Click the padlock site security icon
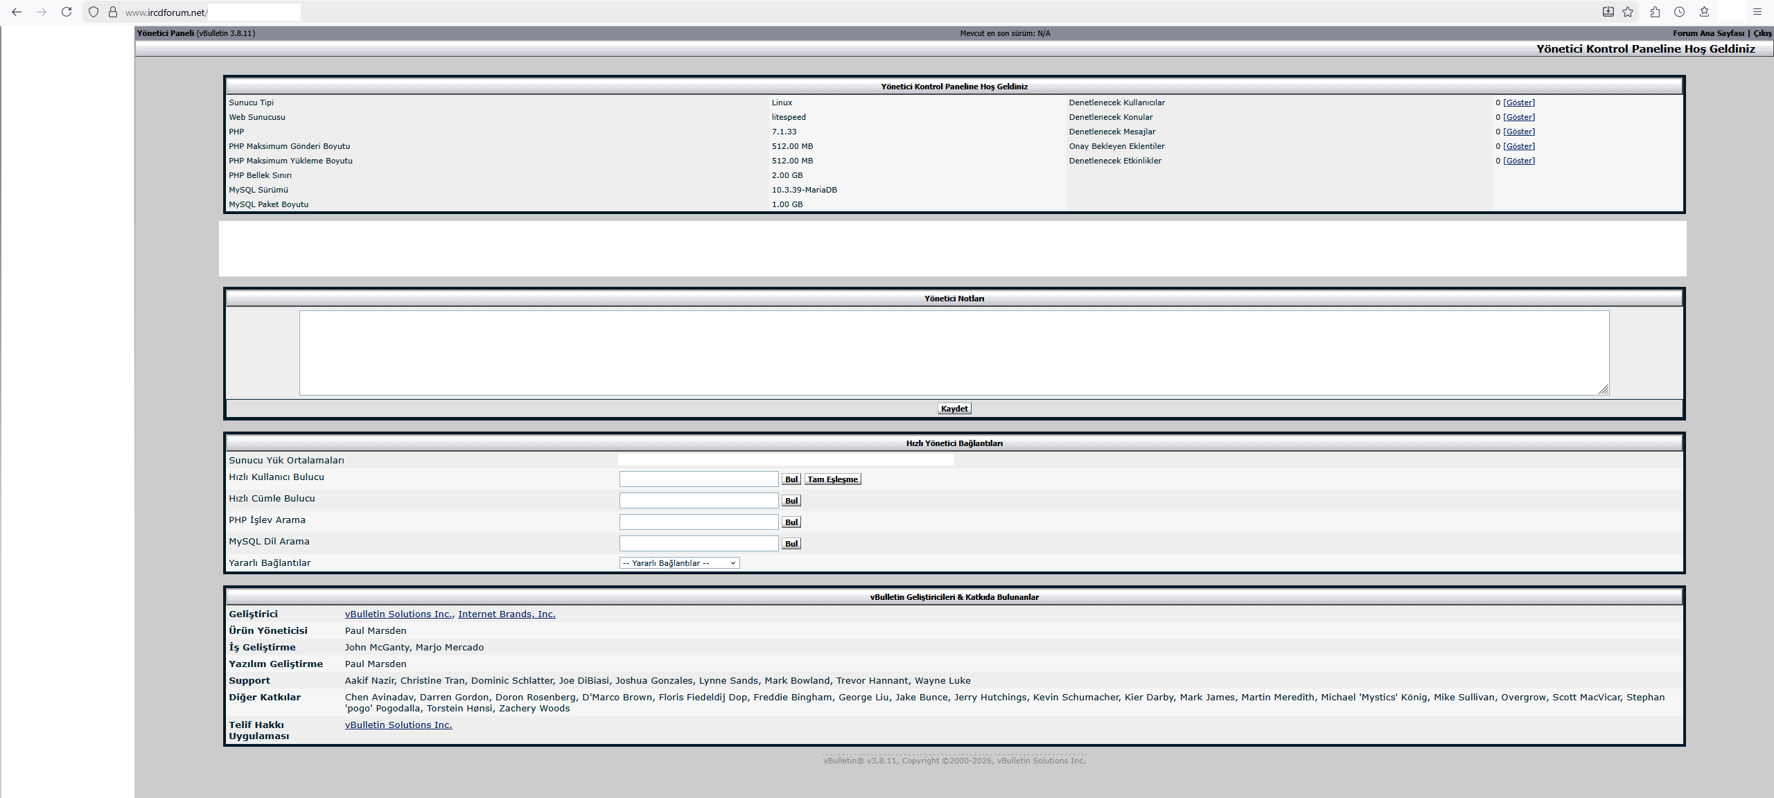Viewport: 1774px width, 798px height. 113,12
